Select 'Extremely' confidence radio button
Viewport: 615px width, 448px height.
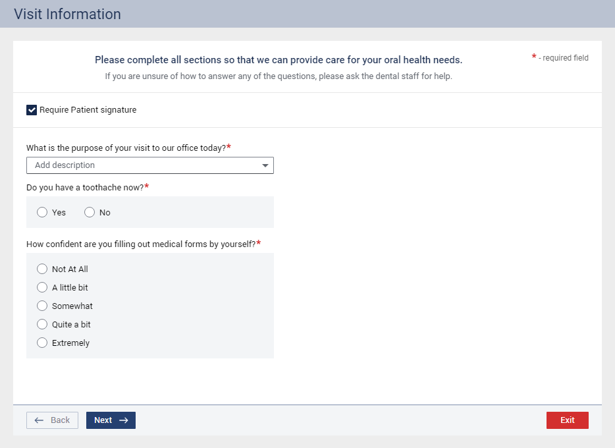point(42,343)
